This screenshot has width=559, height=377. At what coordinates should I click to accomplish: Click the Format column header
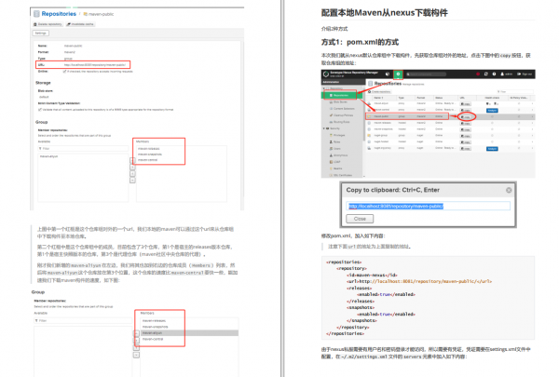click(x=424, y=98)
